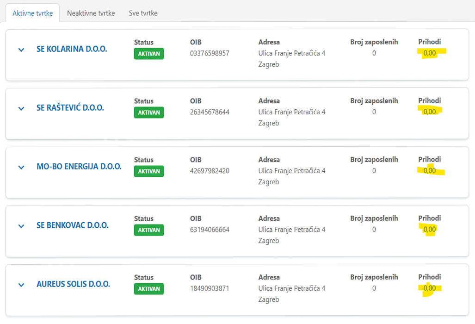Click the AKTIVAN badge for SE BENKOVAC
This screenshot has width=475, height=324.
[148, 230]
